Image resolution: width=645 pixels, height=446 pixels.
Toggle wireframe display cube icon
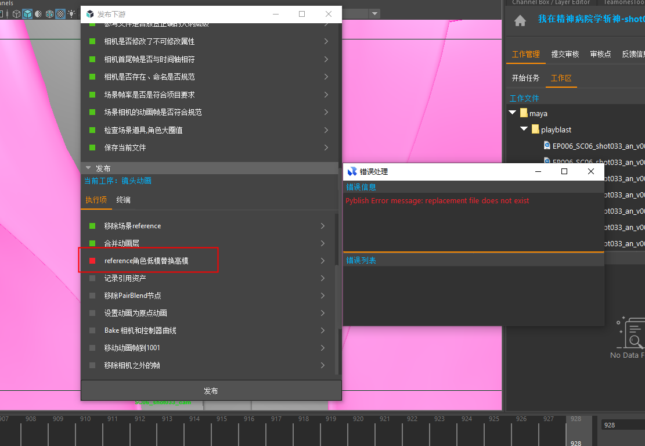[x=16, y=13]
